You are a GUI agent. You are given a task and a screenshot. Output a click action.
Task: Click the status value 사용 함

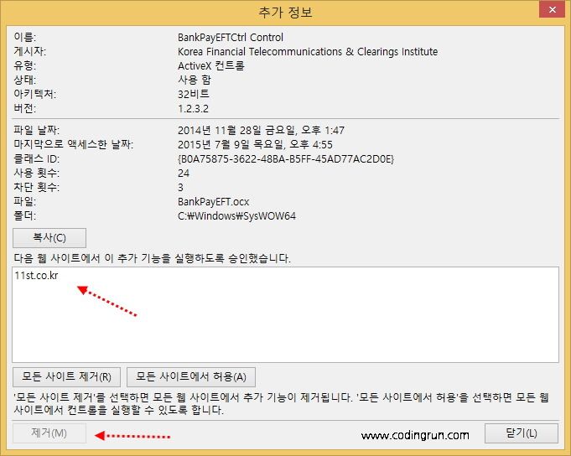coord(194,80)
